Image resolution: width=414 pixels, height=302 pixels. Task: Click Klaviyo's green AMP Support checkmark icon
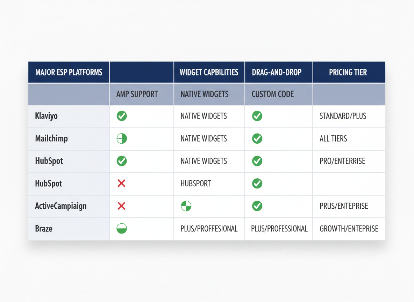pos(122,116)
